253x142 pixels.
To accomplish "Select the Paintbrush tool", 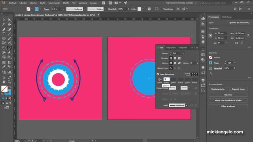I will 9,39.
